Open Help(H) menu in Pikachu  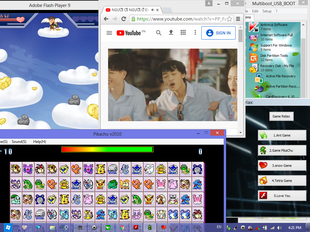pos(40,142)
